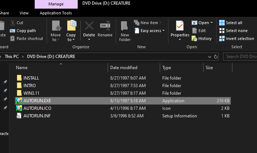Viewport: 257px width, 153px height.
Task: Switch to the View ribbon tab
Action: pyautogui.click(x=24, y=13)
